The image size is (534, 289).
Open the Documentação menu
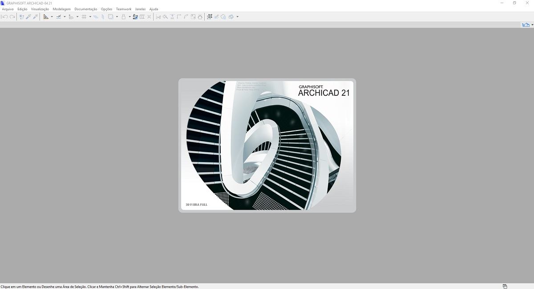[86, 9]
